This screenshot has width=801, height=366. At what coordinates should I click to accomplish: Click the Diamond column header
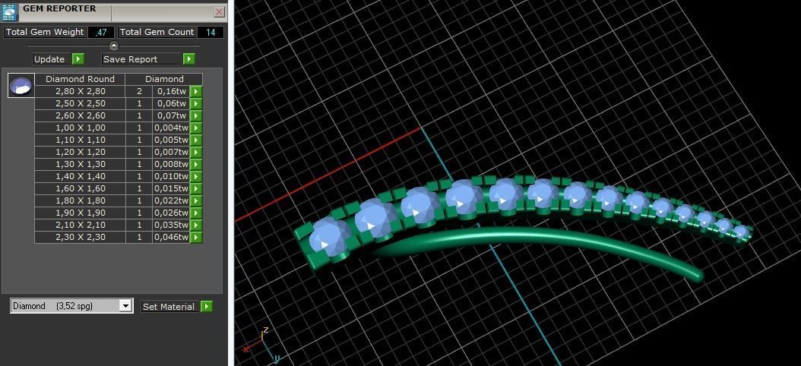tap(164, 79)
